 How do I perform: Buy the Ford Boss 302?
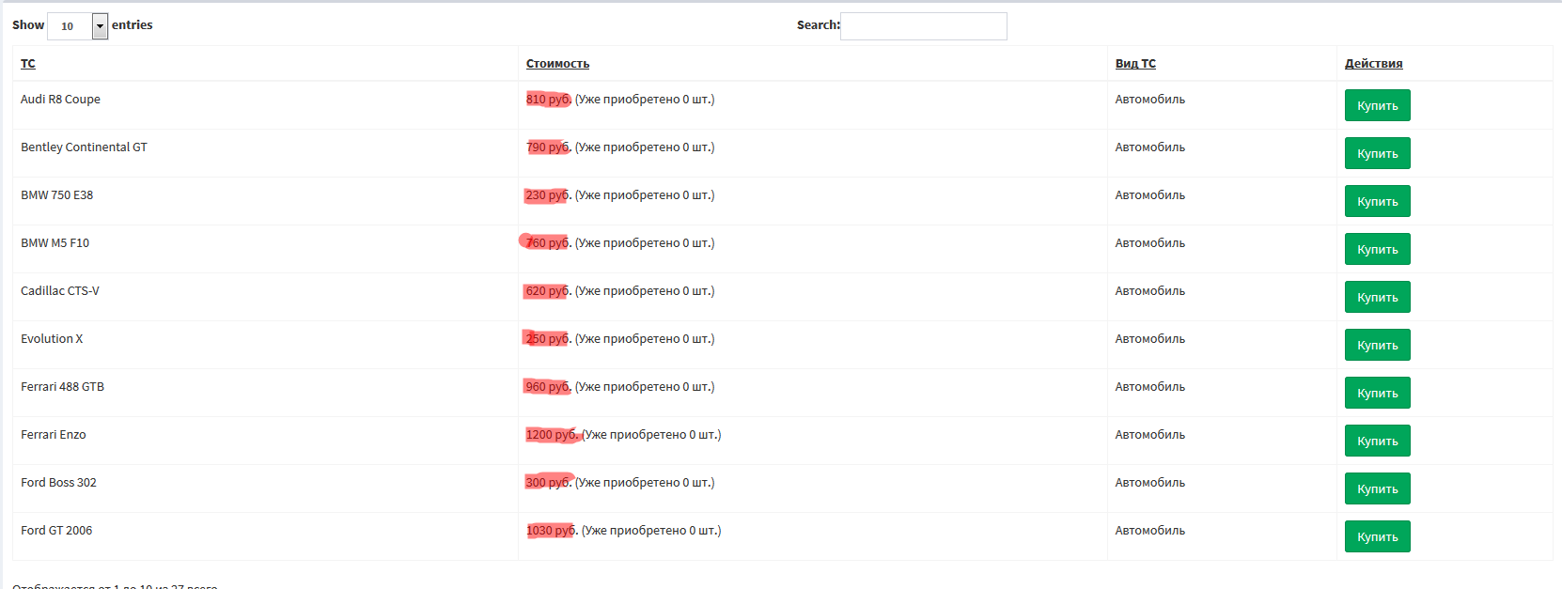1377,488
